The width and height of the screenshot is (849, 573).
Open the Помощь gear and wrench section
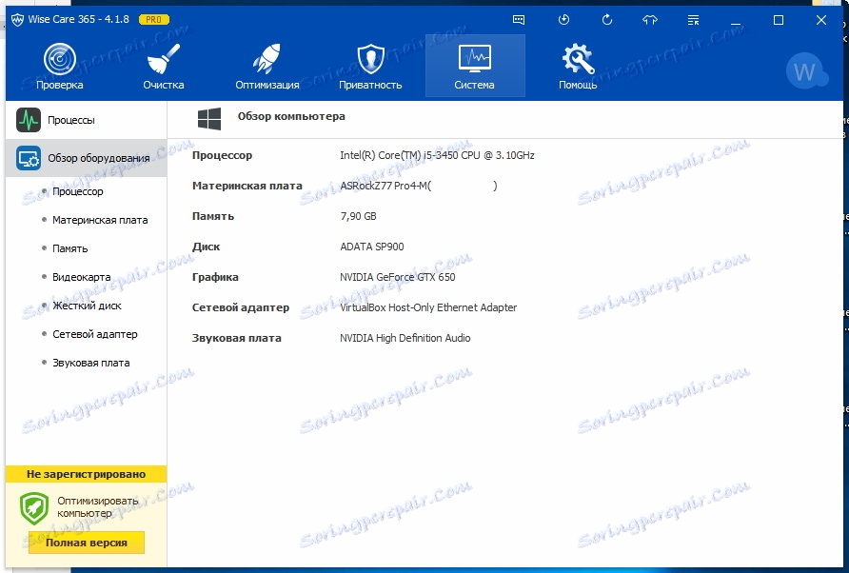click(x=578, y=66)
